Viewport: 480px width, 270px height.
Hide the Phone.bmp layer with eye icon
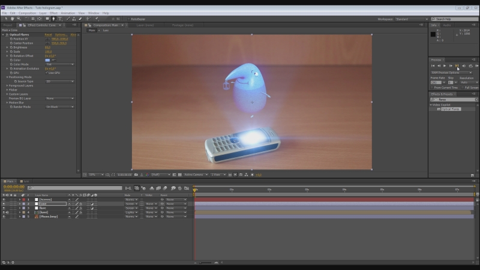coord(4,216)
